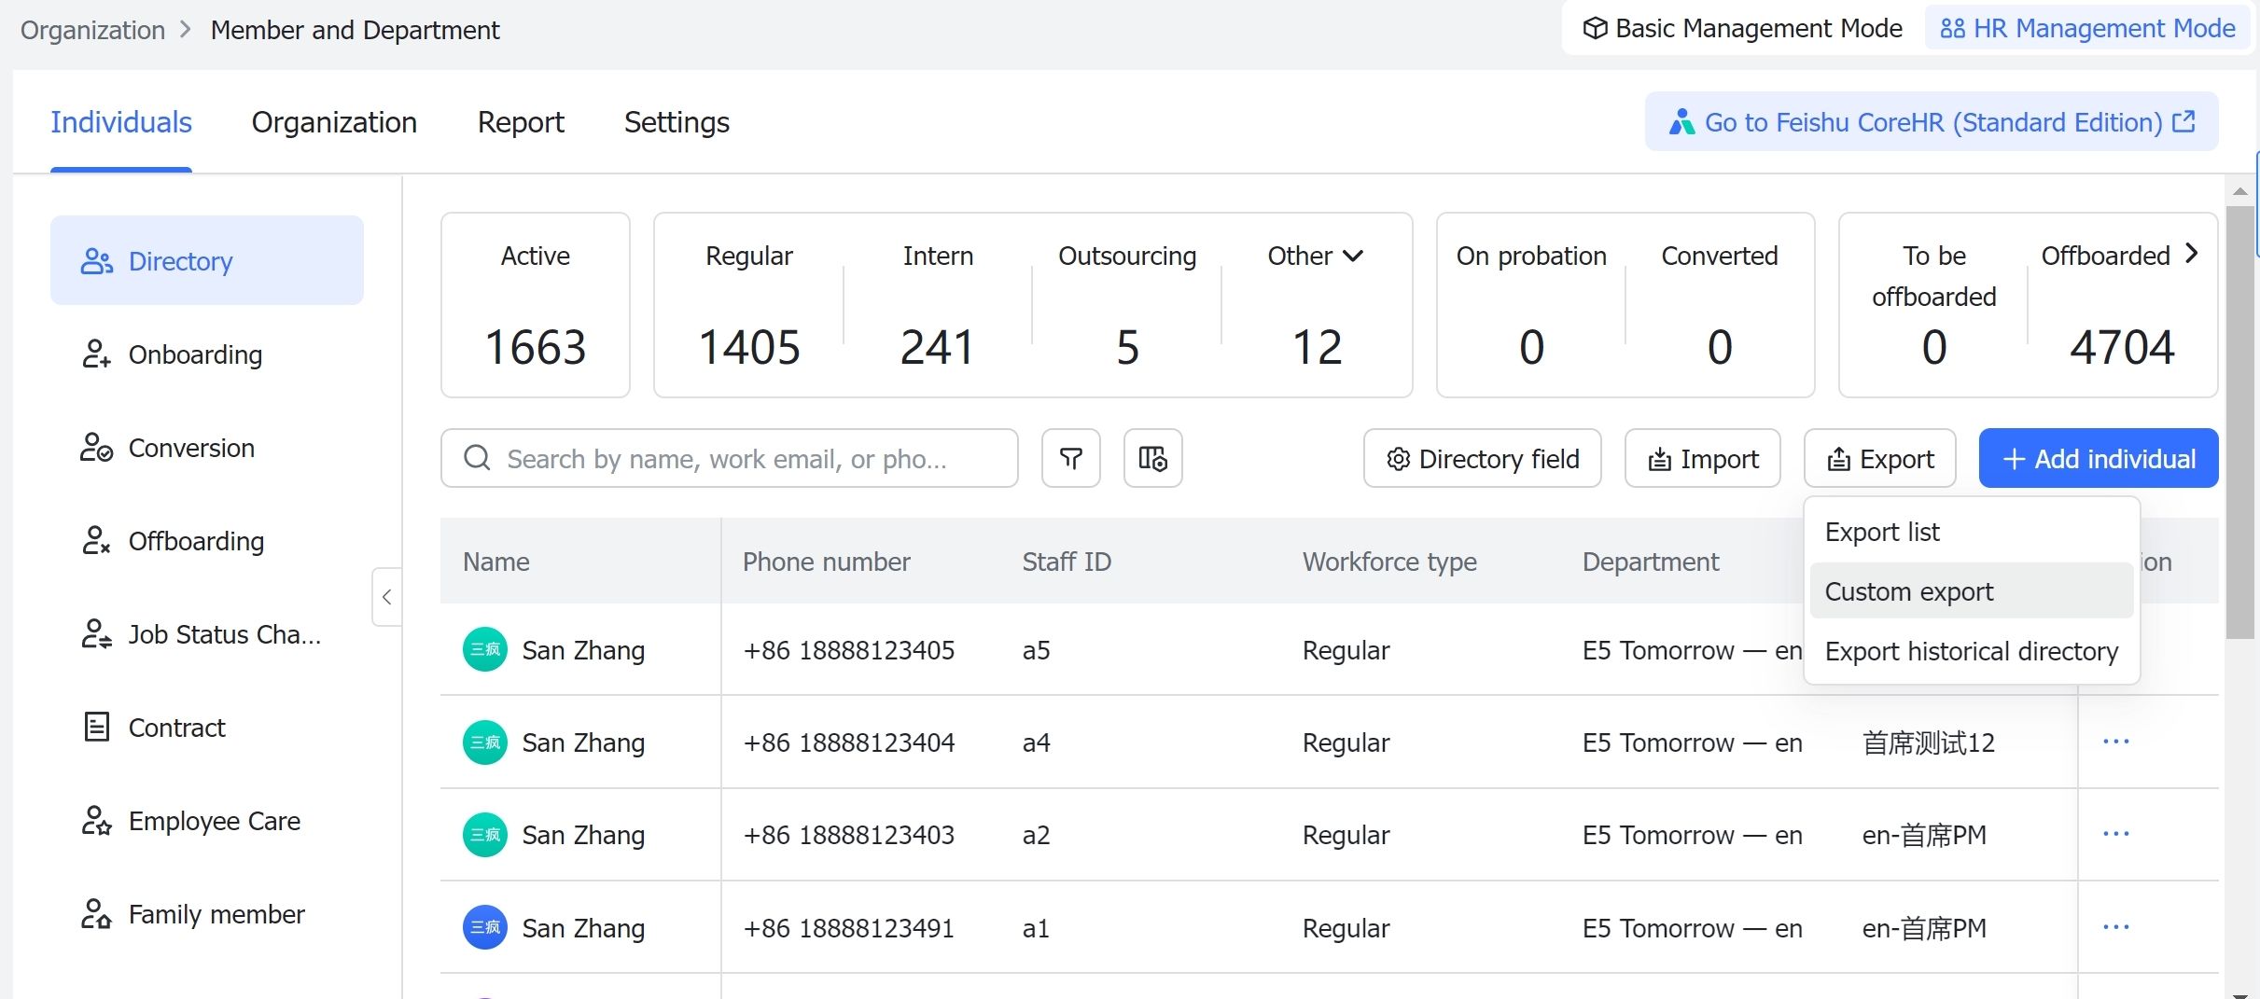Click San Zhang's avatar with staff ID a5
Screen dimensions: 2260x999
click(484, 649)
